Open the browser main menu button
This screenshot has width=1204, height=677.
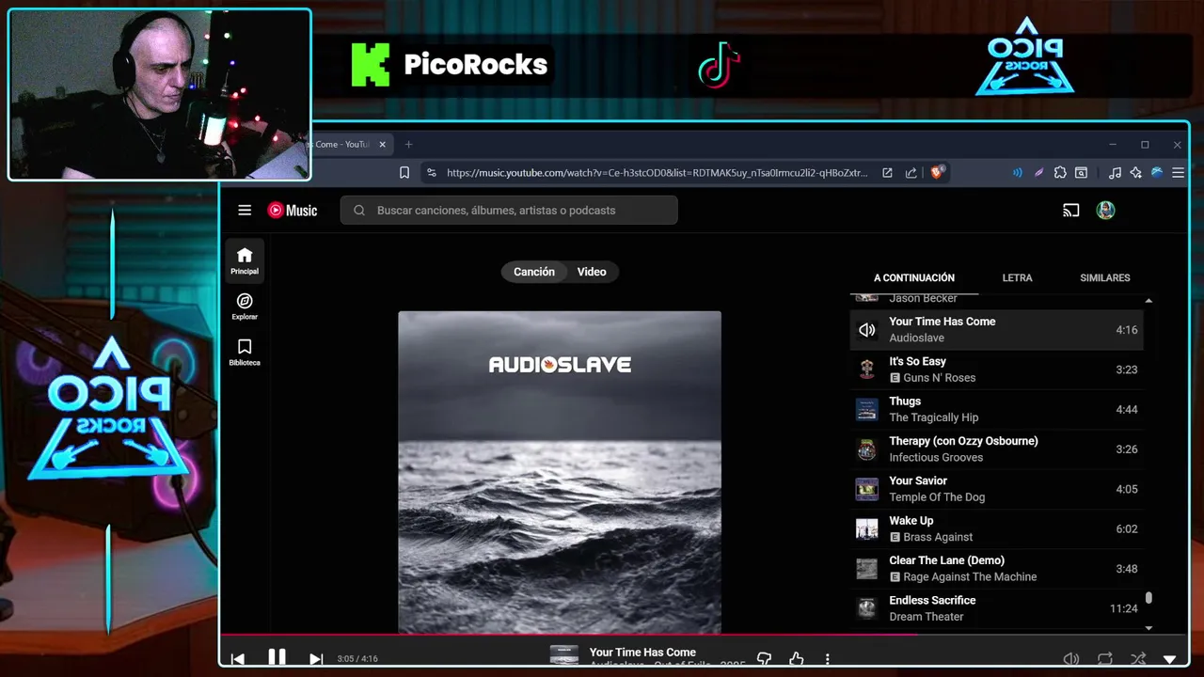[1178, 173]
